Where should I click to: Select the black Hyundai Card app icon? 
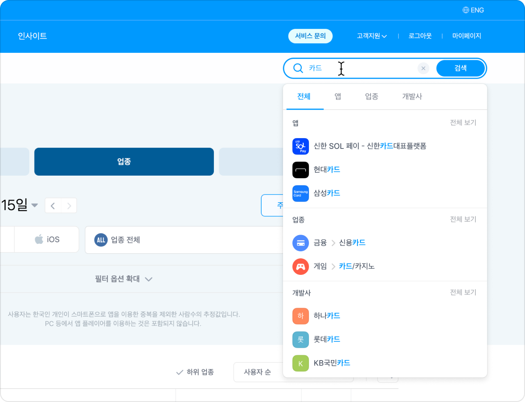301,170
